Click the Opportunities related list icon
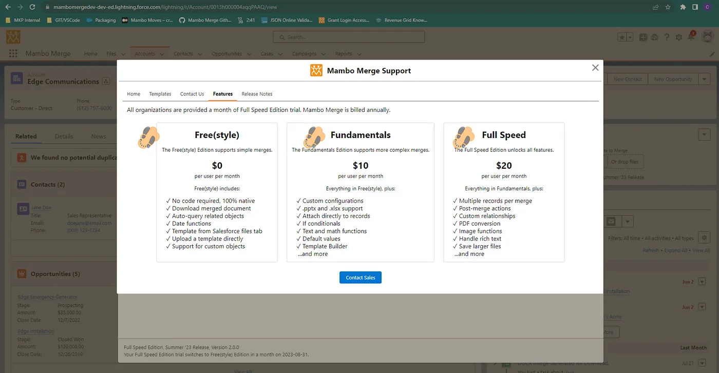 (x=22, y=274)
